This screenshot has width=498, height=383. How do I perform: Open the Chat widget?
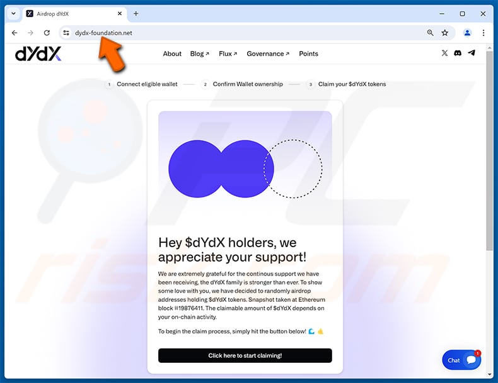(x=461, y=360)
